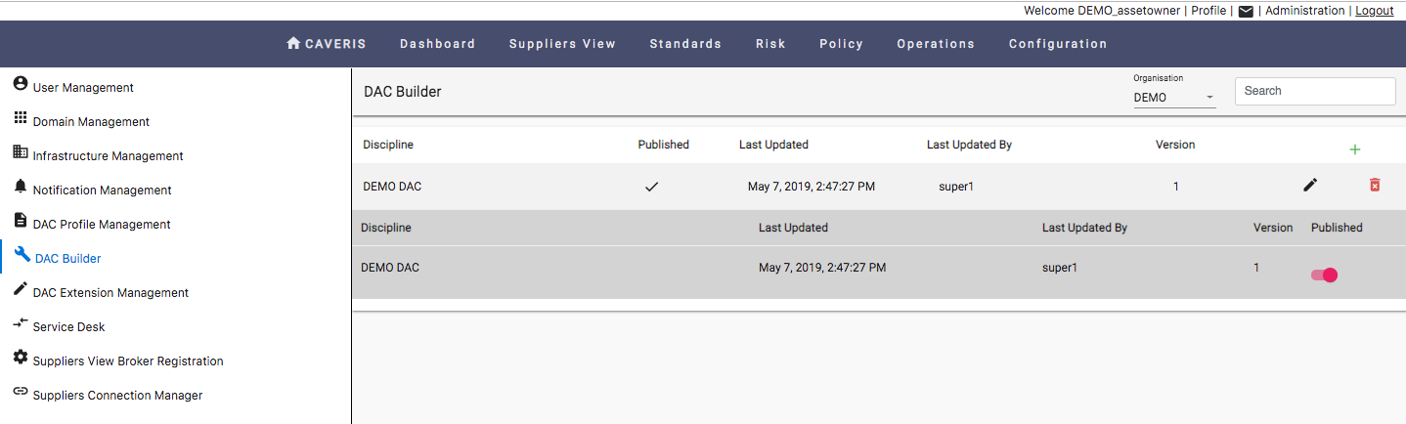The height and width of the screenshot is (424, 1406).
Task: Click the User Management account icon
Action: pyautogui.click(x=20, y=84)
